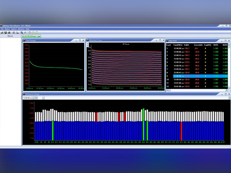This screenshot has height=173, width=231.
Task: Click Data Form horizontal scrollbar right arrow
Action: [x=227, y=90]
